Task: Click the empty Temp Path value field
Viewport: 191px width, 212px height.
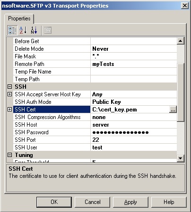Action: pos(134,79)
